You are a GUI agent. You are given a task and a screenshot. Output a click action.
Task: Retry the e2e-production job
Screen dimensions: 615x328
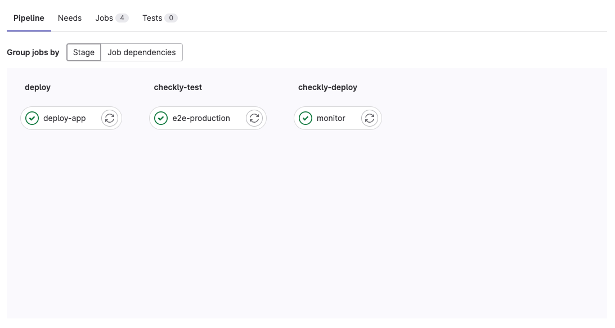pyautogui.click(x=254, y=118)
